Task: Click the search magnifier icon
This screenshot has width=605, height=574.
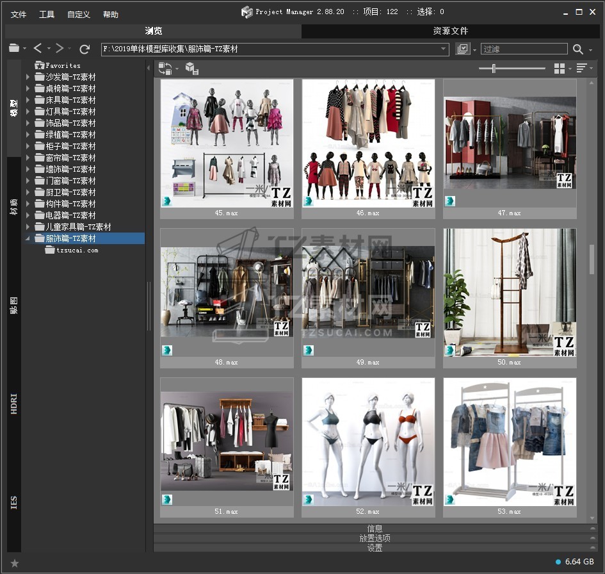Action: [x=578, y=49]
